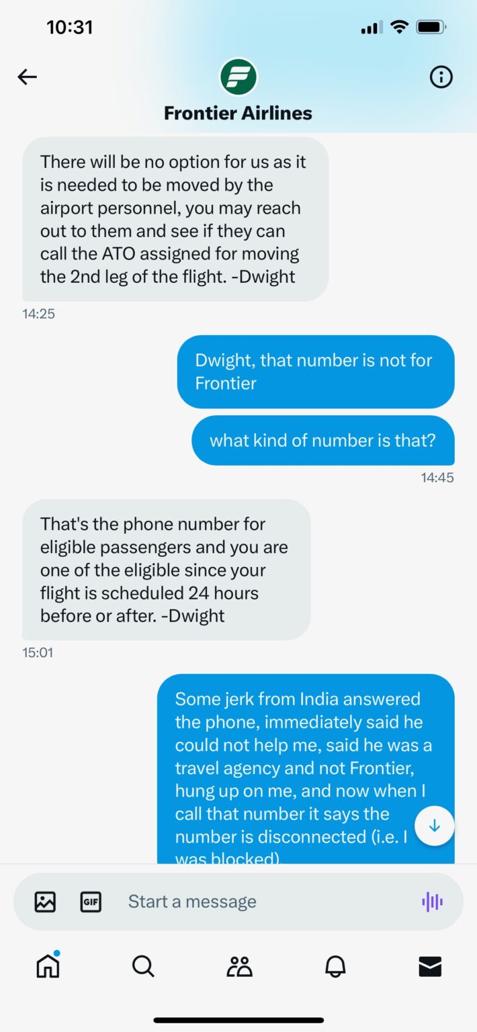Open the Notifications bell tab
The height and width of the screenshot is (1032, 477).
tap(335, 966)
